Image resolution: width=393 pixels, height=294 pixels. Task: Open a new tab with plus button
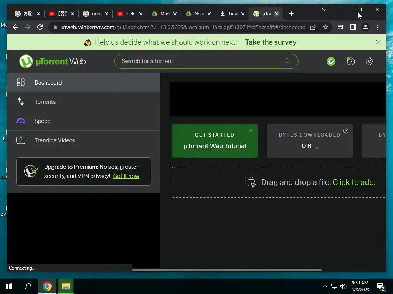click(291, 14)
